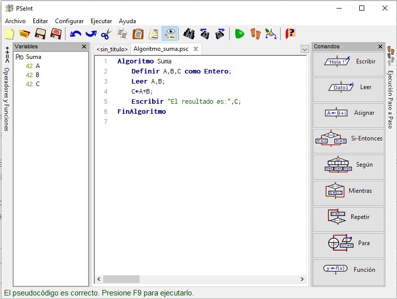Click the Definir keyword on line 2
Image resolution: width=397 pixels, height=299 pixels.
145,71
